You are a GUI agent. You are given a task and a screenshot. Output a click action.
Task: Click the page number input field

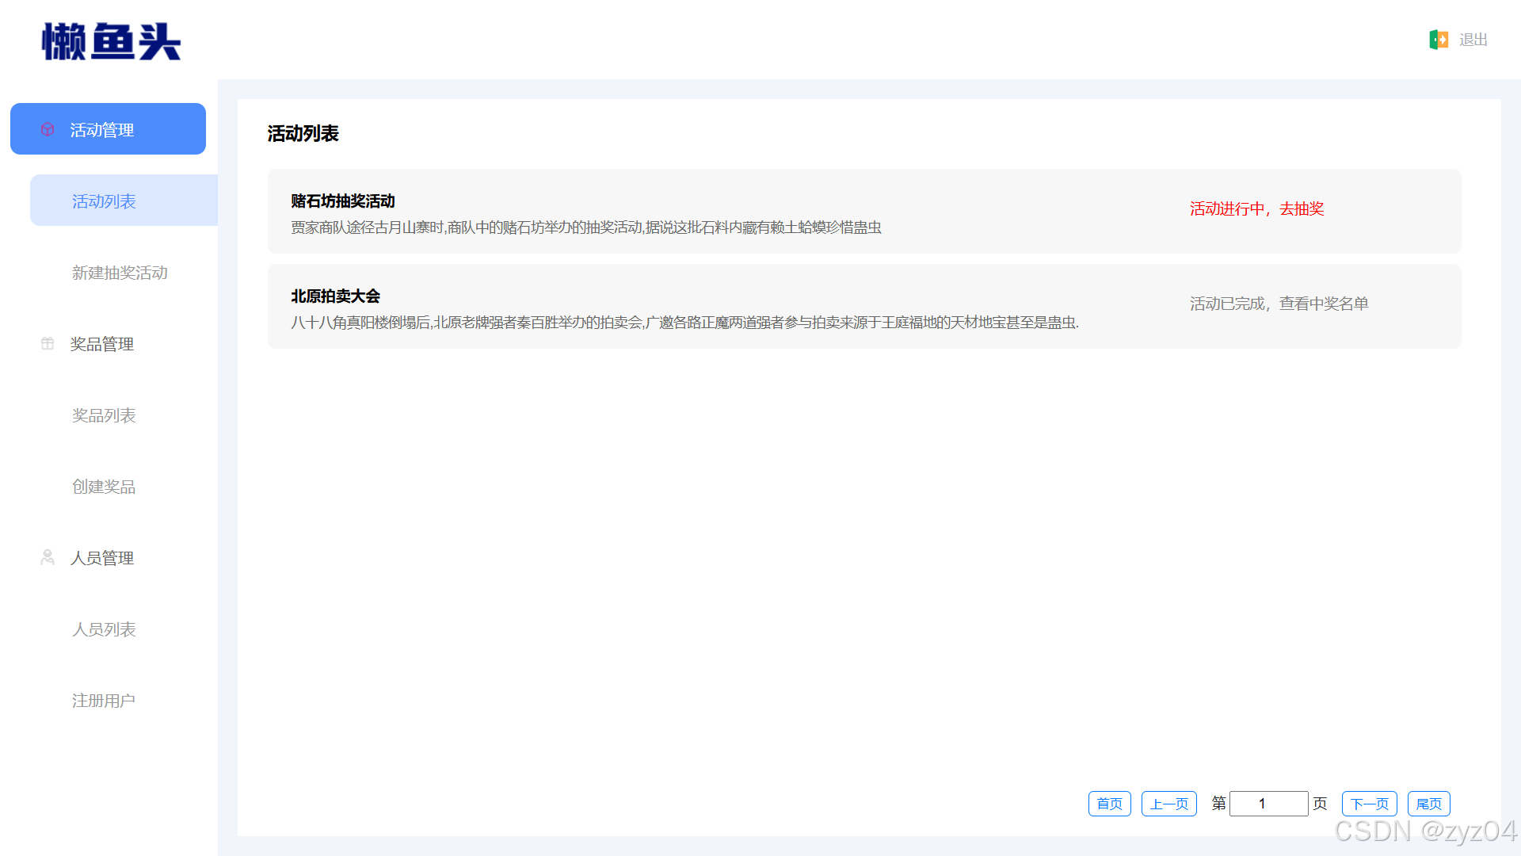point(1267,804)
